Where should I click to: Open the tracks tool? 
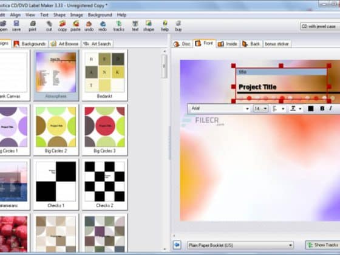[118, 25]
